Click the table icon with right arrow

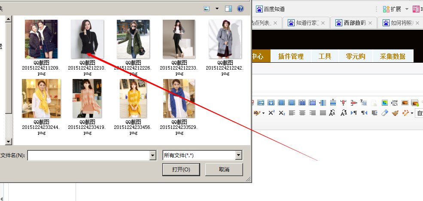(261, 103)
